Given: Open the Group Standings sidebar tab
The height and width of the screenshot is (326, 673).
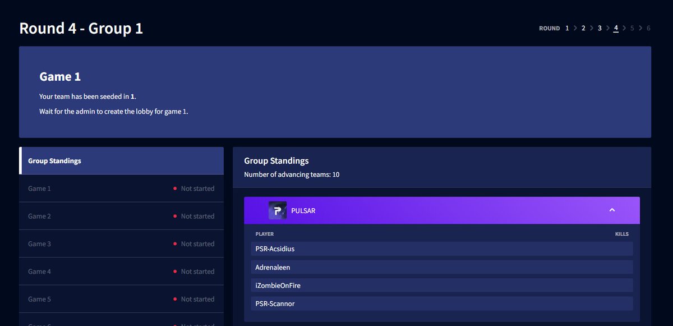Looking at the screenshot, I should (x=121, y=160).
